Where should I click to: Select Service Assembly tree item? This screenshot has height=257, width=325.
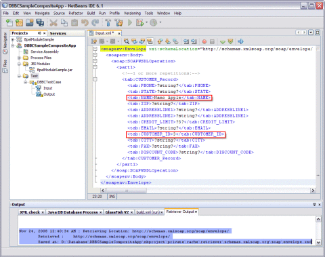(45, 52)
